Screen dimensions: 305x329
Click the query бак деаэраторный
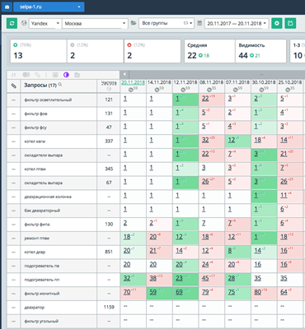click(x=42, y=211)
